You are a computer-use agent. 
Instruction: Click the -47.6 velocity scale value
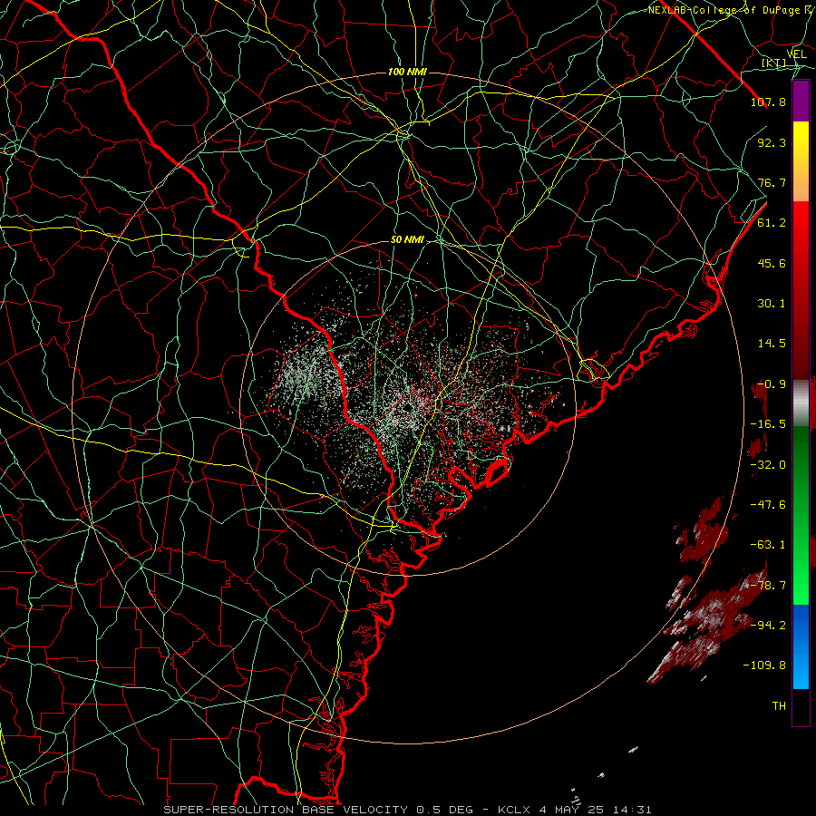click(x=768, y=505)
